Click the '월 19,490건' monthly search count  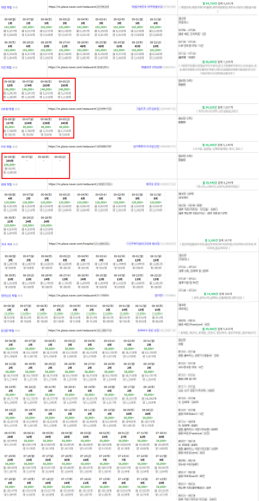211,294
